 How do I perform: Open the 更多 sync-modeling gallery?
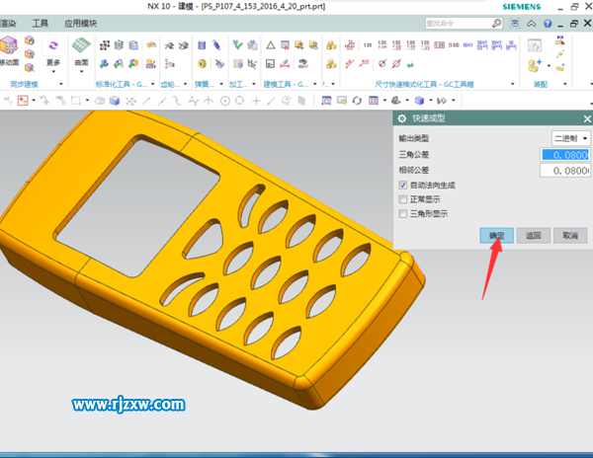[x=53, y=65]
